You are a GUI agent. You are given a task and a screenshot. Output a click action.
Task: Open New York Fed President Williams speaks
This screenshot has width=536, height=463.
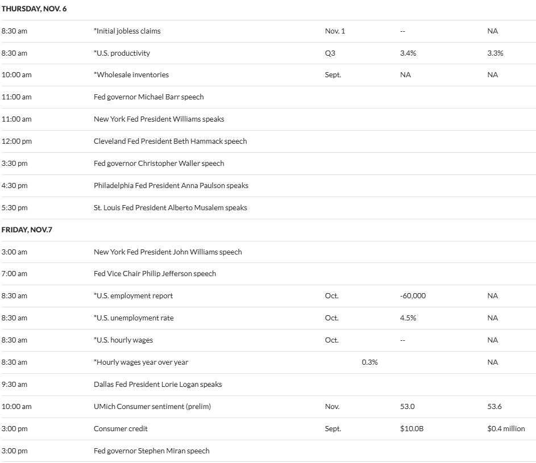159,119
